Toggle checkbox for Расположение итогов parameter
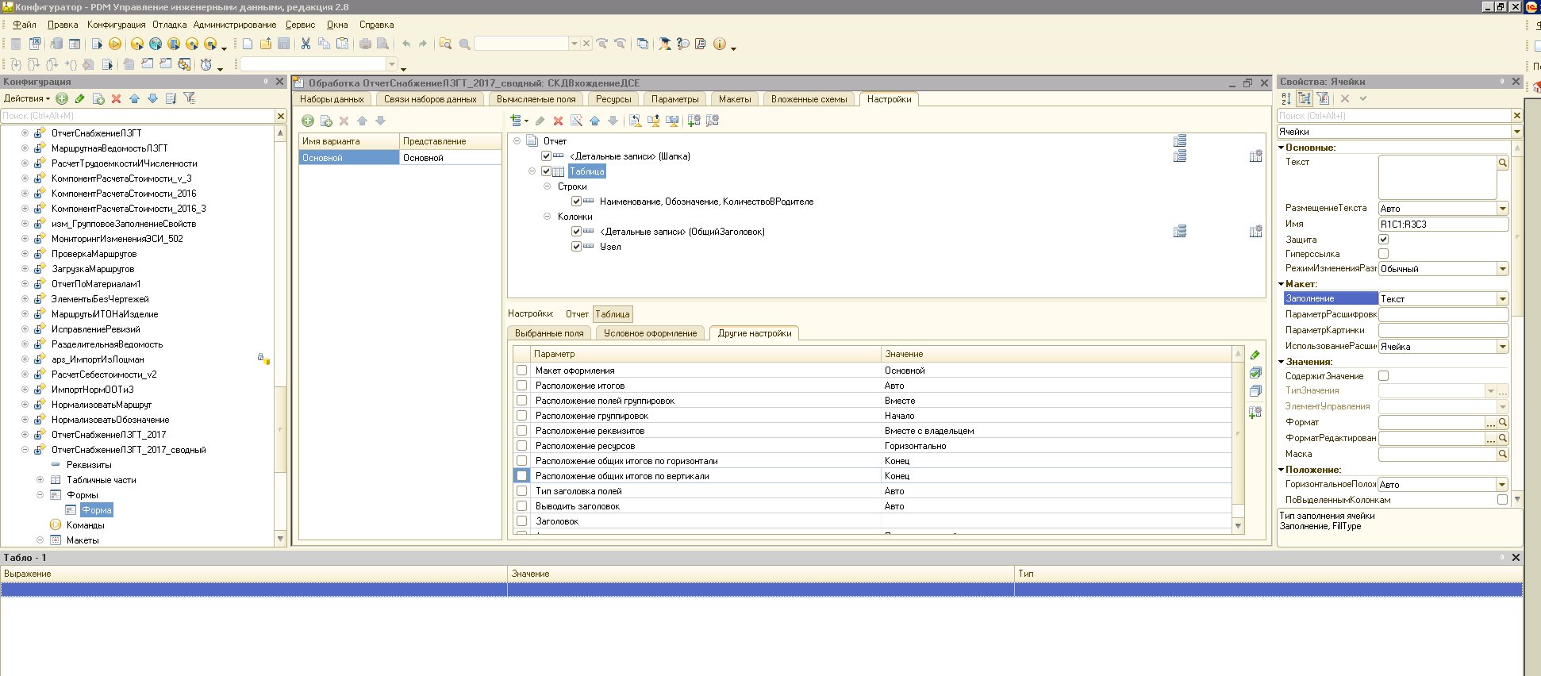The image size is (1541, 676). point(521,386)
